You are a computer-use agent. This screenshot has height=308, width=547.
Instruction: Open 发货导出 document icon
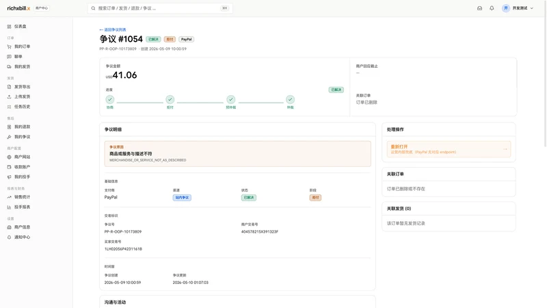click(9, 87)
